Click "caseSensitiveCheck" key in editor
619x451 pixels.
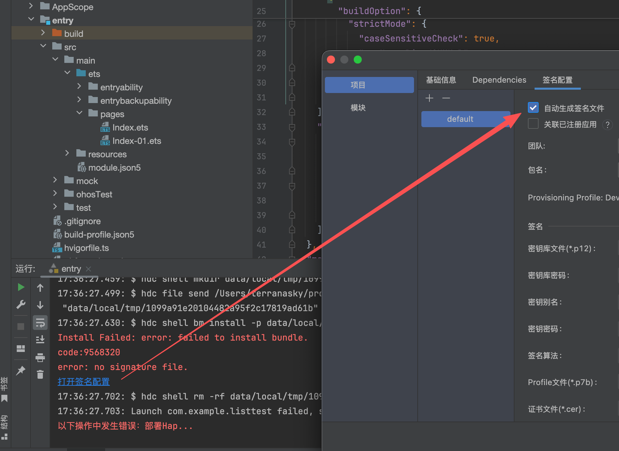411,38
